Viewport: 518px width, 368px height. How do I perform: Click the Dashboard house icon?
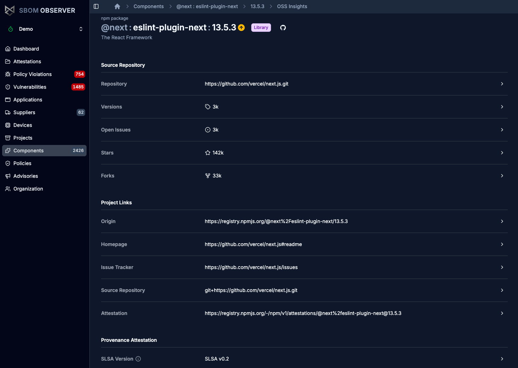pos(8,49)
